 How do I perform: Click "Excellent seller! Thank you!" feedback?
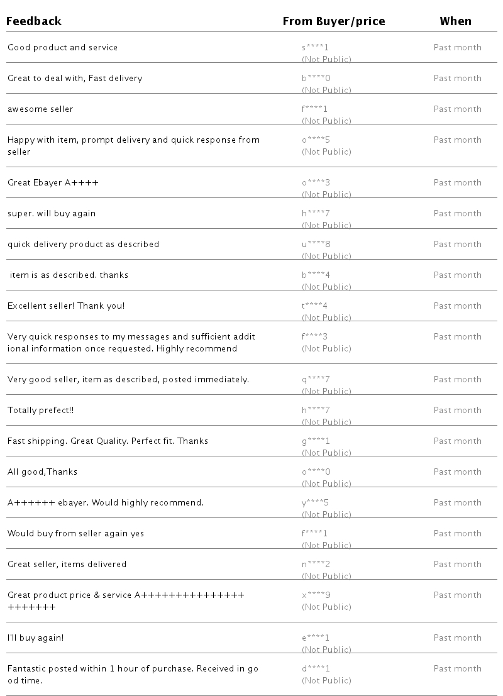(x=66, y=306)
